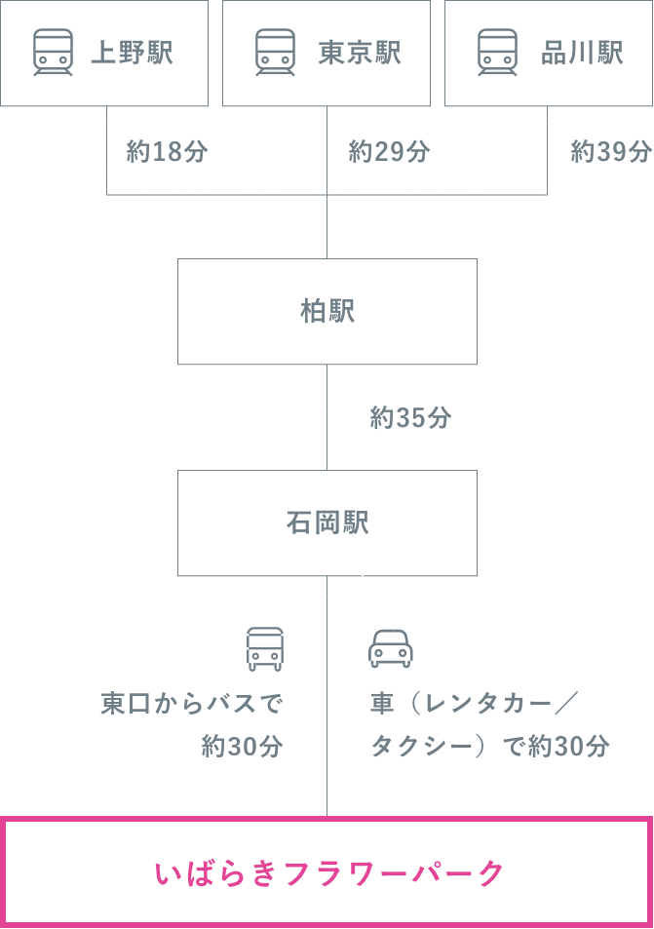Click the 約35分 label below 柏駅
Viewport: 654px width, 929px height.
click(410, 417)
